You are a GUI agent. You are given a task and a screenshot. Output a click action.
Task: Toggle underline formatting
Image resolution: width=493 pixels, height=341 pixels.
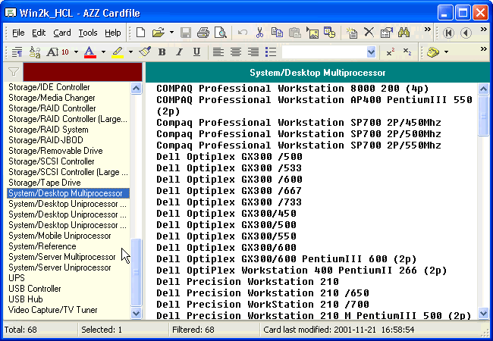click(196, 52)
